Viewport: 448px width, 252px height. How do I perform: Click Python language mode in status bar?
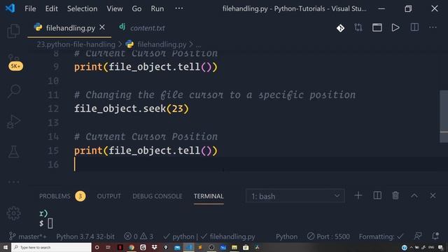(x=286, y=237)
